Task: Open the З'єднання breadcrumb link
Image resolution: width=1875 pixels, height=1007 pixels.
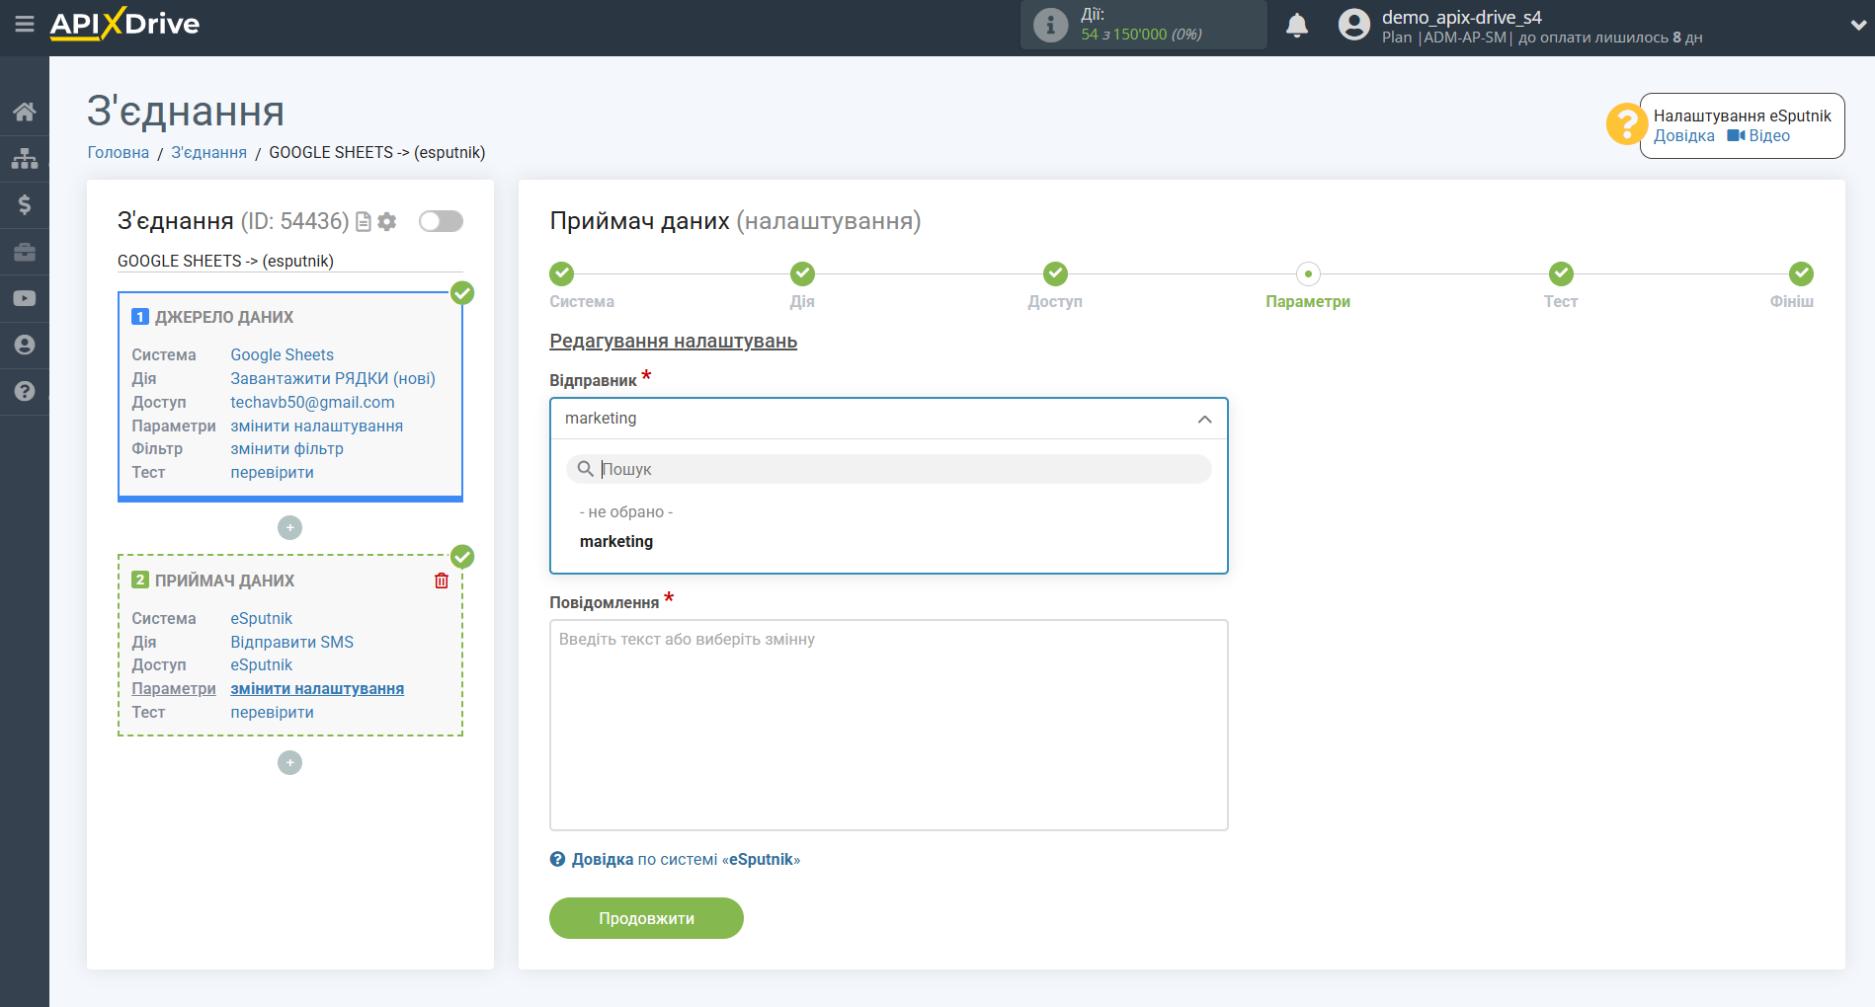Action: (x=208, y=153)
